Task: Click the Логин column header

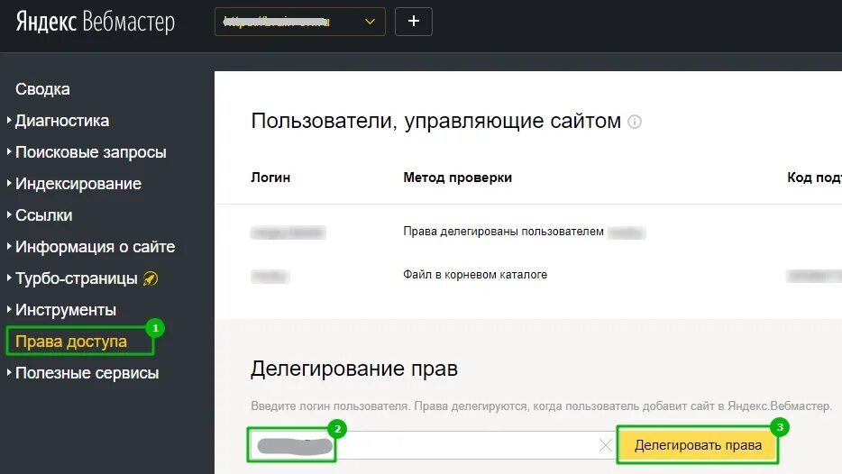Action: pyautogui.click(x=270, y=178)
